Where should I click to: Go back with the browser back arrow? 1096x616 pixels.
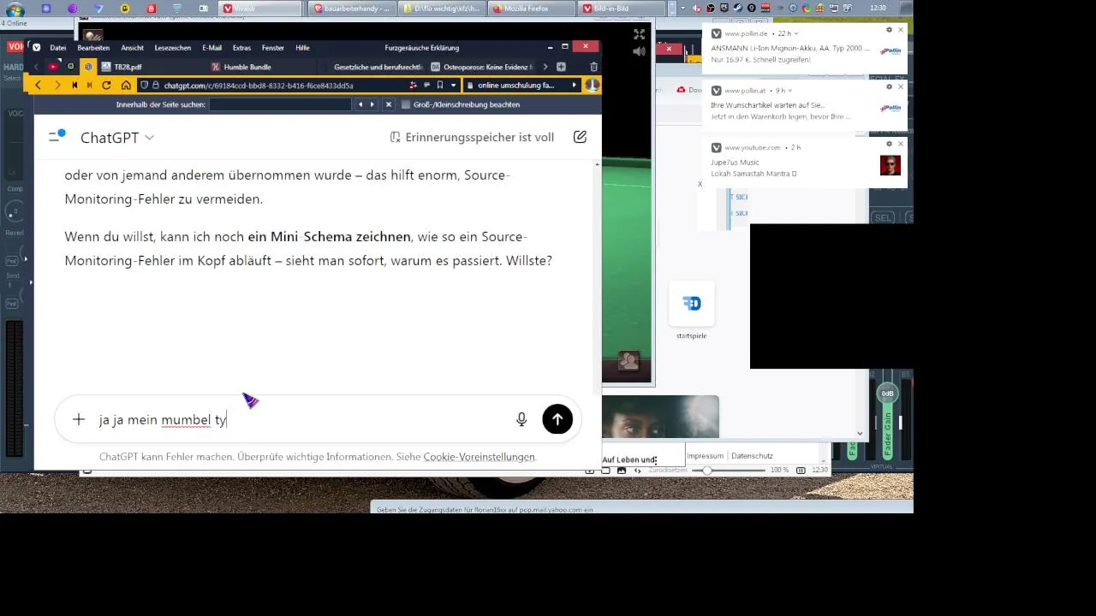click(38, 86)
